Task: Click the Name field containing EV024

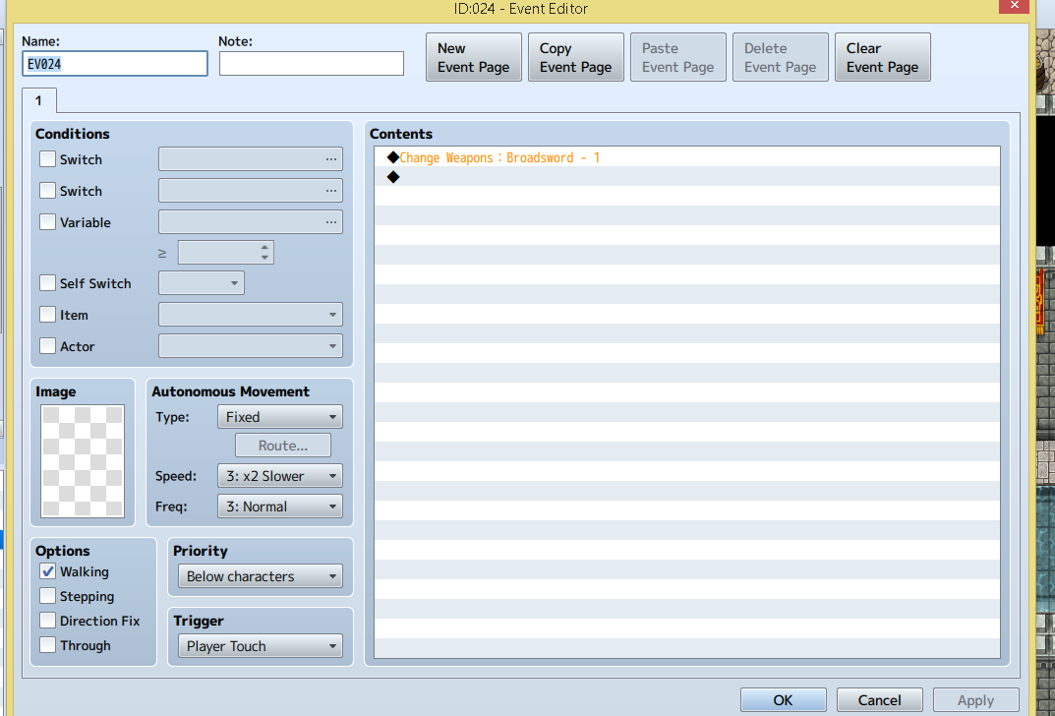Action: click(114, 64)
